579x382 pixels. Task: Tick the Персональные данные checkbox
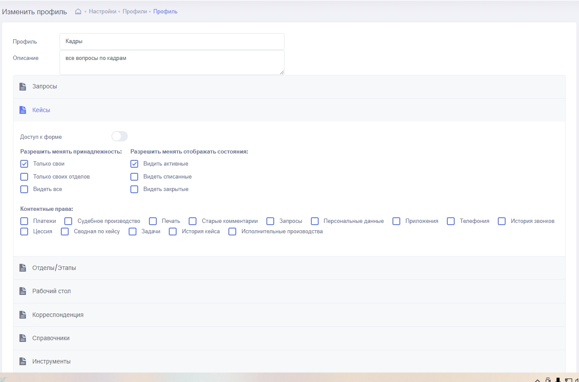315,221
